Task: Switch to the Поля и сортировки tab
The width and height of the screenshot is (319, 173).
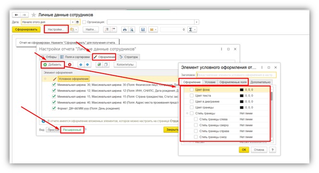Action: coord(75,57)
